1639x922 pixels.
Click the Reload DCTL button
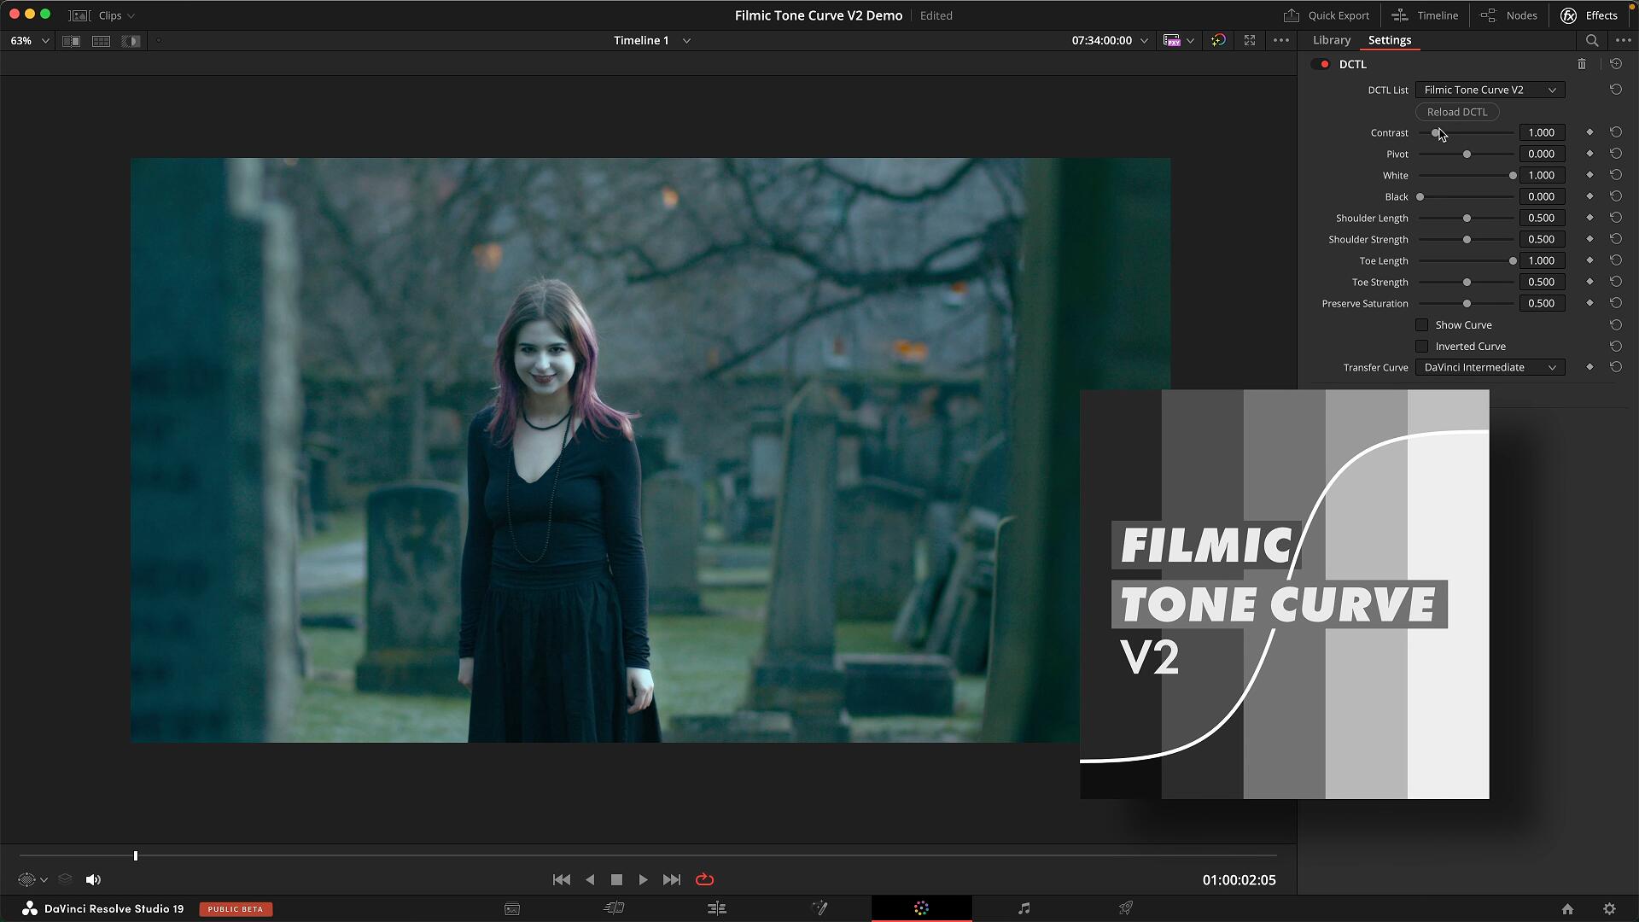(1456, 112)
